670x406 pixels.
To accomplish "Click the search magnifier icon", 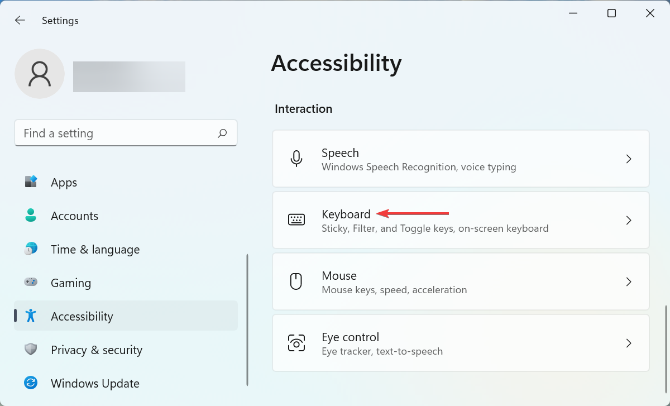I will [222, 133].
